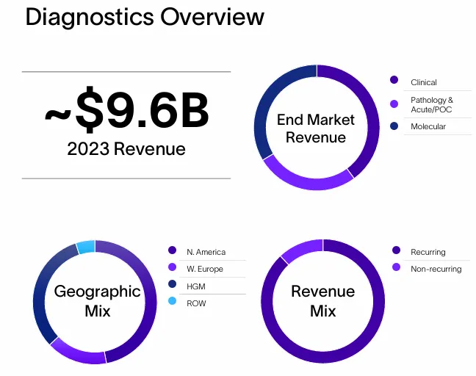
Task: Click the HGM legend color dot
Action: tap(172, 284)
